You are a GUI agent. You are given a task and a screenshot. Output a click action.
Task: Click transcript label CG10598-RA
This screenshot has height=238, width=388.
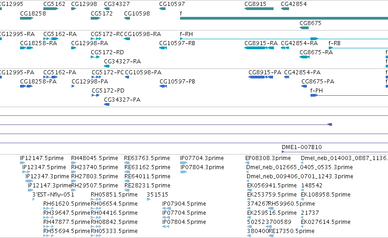tap(143, 34)
